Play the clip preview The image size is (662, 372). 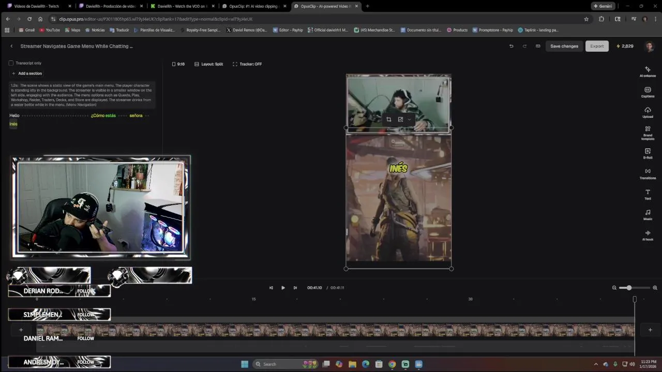[x=283, y=288]
